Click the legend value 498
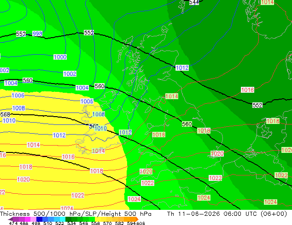The image size is (292, 225). pos(36,223)
